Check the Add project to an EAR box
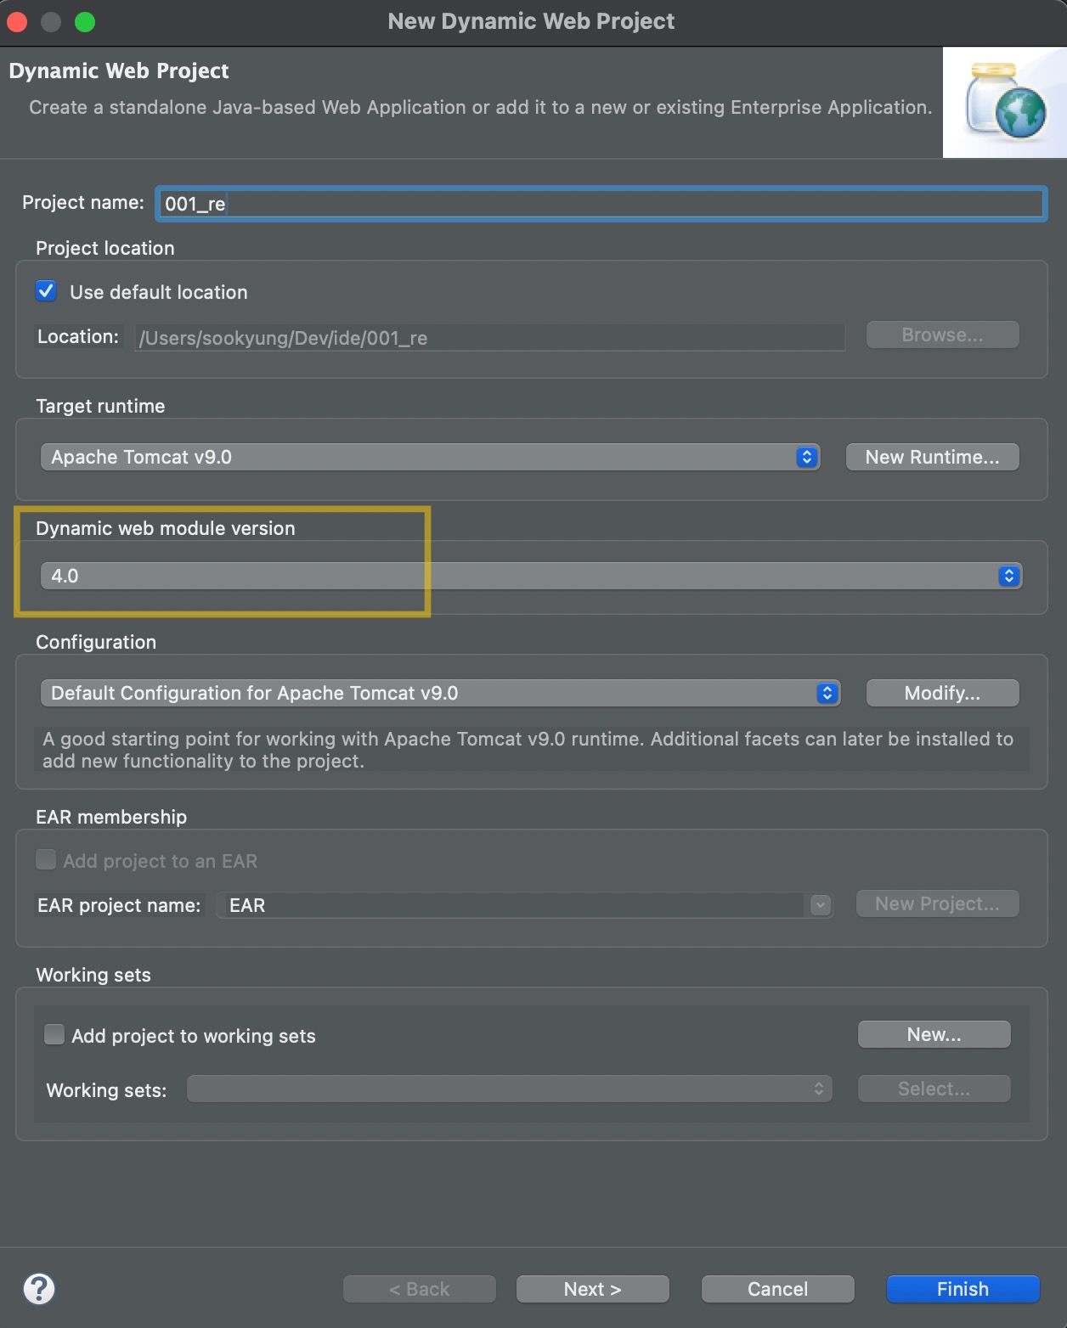1067x1328 pixels. coord(46,859)
